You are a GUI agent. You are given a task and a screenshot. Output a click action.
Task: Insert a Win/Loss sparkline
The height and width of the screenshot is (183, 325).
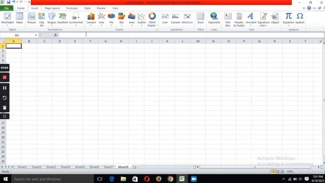pos(187,18)
